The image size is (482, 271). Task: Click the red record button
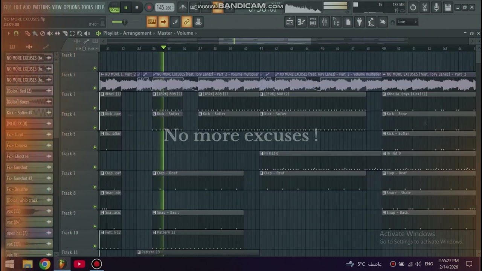[149, 8]
